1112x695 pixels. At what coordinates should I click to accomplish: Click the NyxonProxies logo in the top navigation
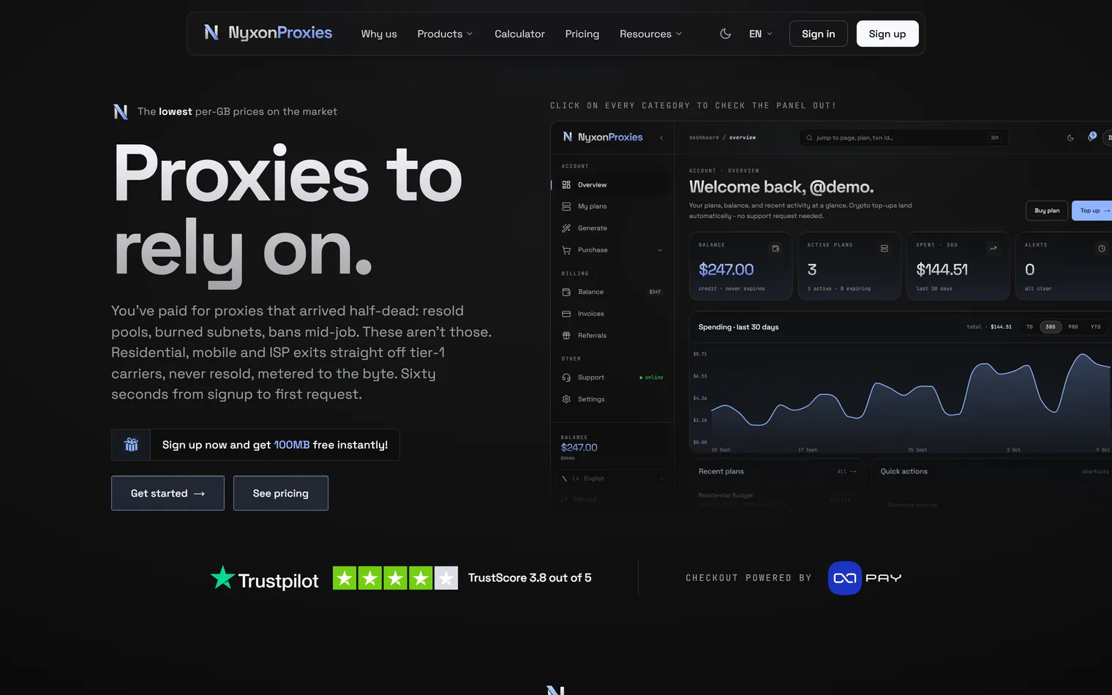click(268, 33)
